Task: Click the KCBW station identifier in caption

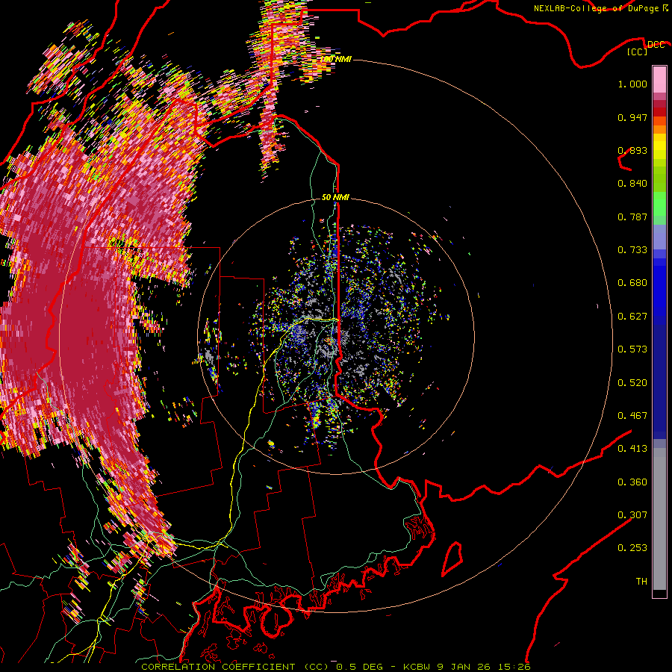Action: pyautogui.click(x=417, y=667)
